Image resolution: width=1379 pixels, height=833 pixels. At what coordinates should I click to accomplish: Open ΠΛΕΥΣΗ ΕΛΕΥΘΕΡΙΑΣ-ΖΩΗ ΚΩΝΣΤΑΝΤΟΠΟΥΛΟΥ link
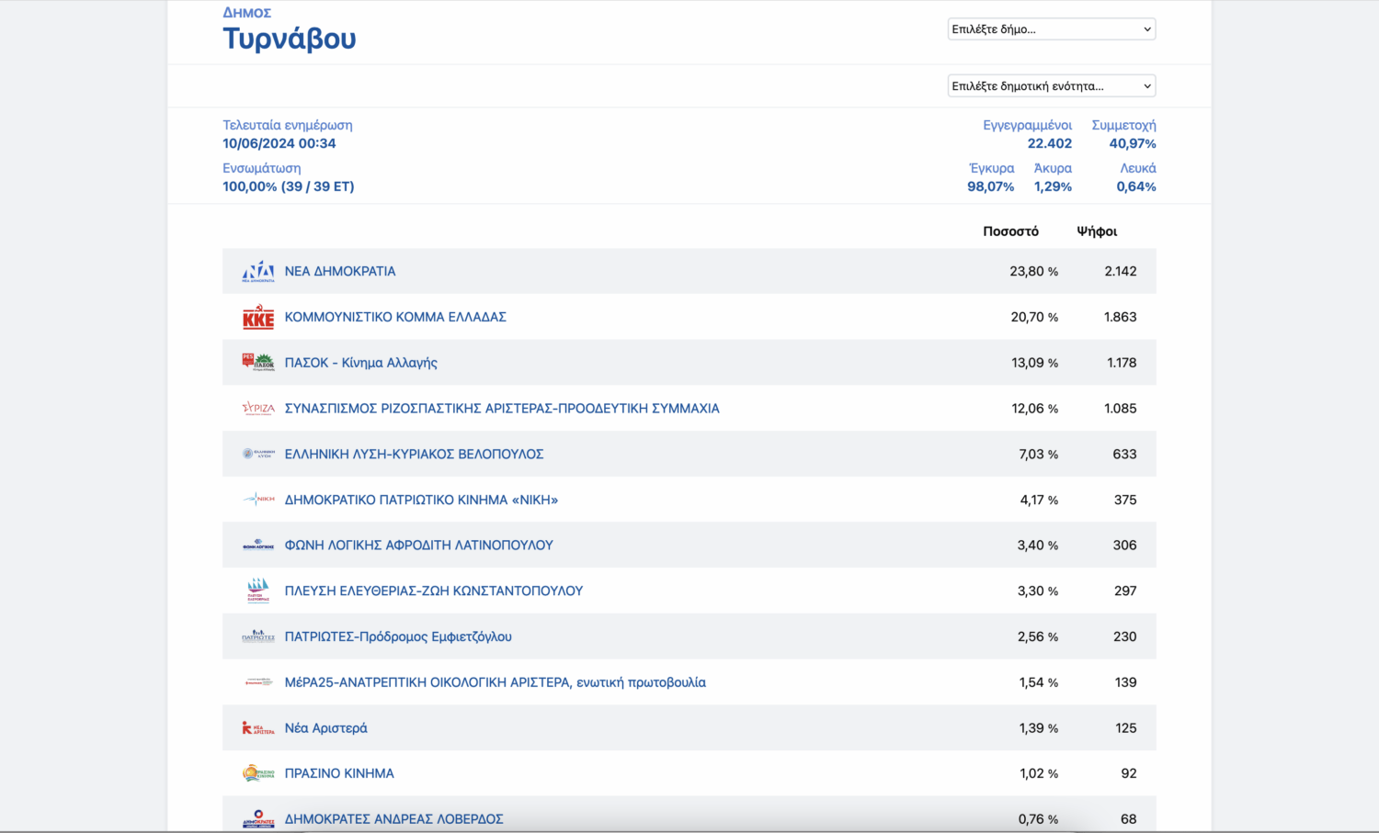point(434,591)
